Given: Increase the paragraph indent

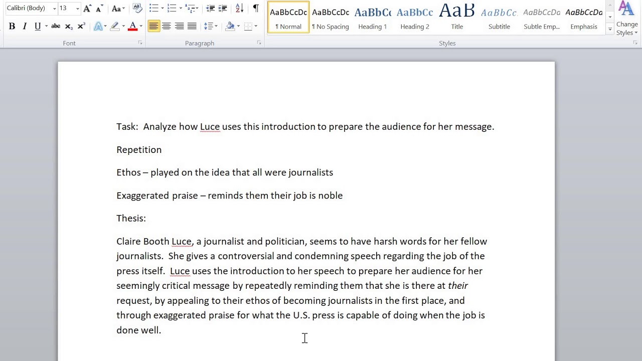Looking at the screenshot, I should point(223,8).
